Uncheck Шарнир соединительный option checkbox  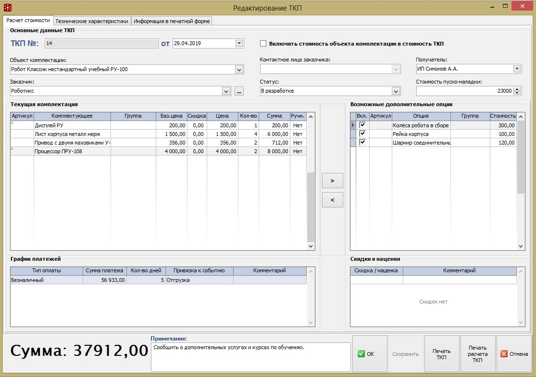(x=362, y=142)
